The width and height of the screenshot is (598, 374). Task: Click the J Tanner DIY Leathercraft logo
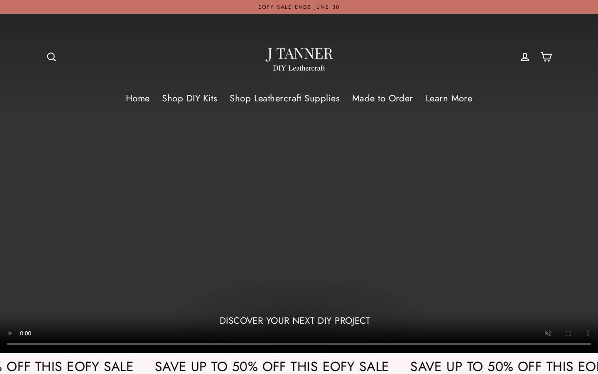(299, 59)
